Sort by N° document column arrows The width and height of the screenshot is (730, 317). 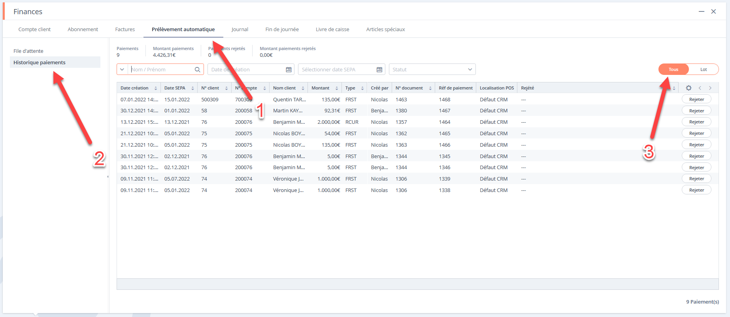(430, 88)
